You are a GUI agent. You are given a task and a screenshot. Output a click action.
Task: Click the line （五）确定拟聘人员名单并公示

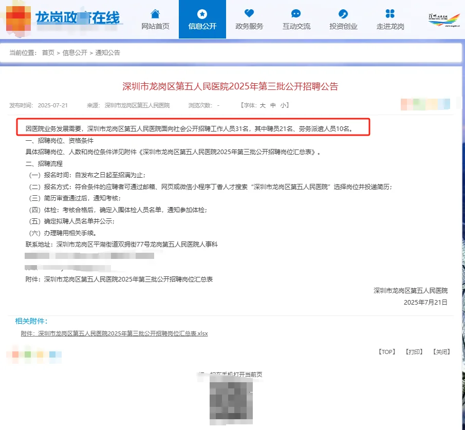click(x=72, y=221)
